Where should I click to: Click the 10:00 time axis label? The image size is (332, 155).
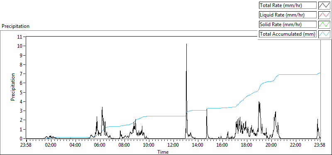coord(149,145)
